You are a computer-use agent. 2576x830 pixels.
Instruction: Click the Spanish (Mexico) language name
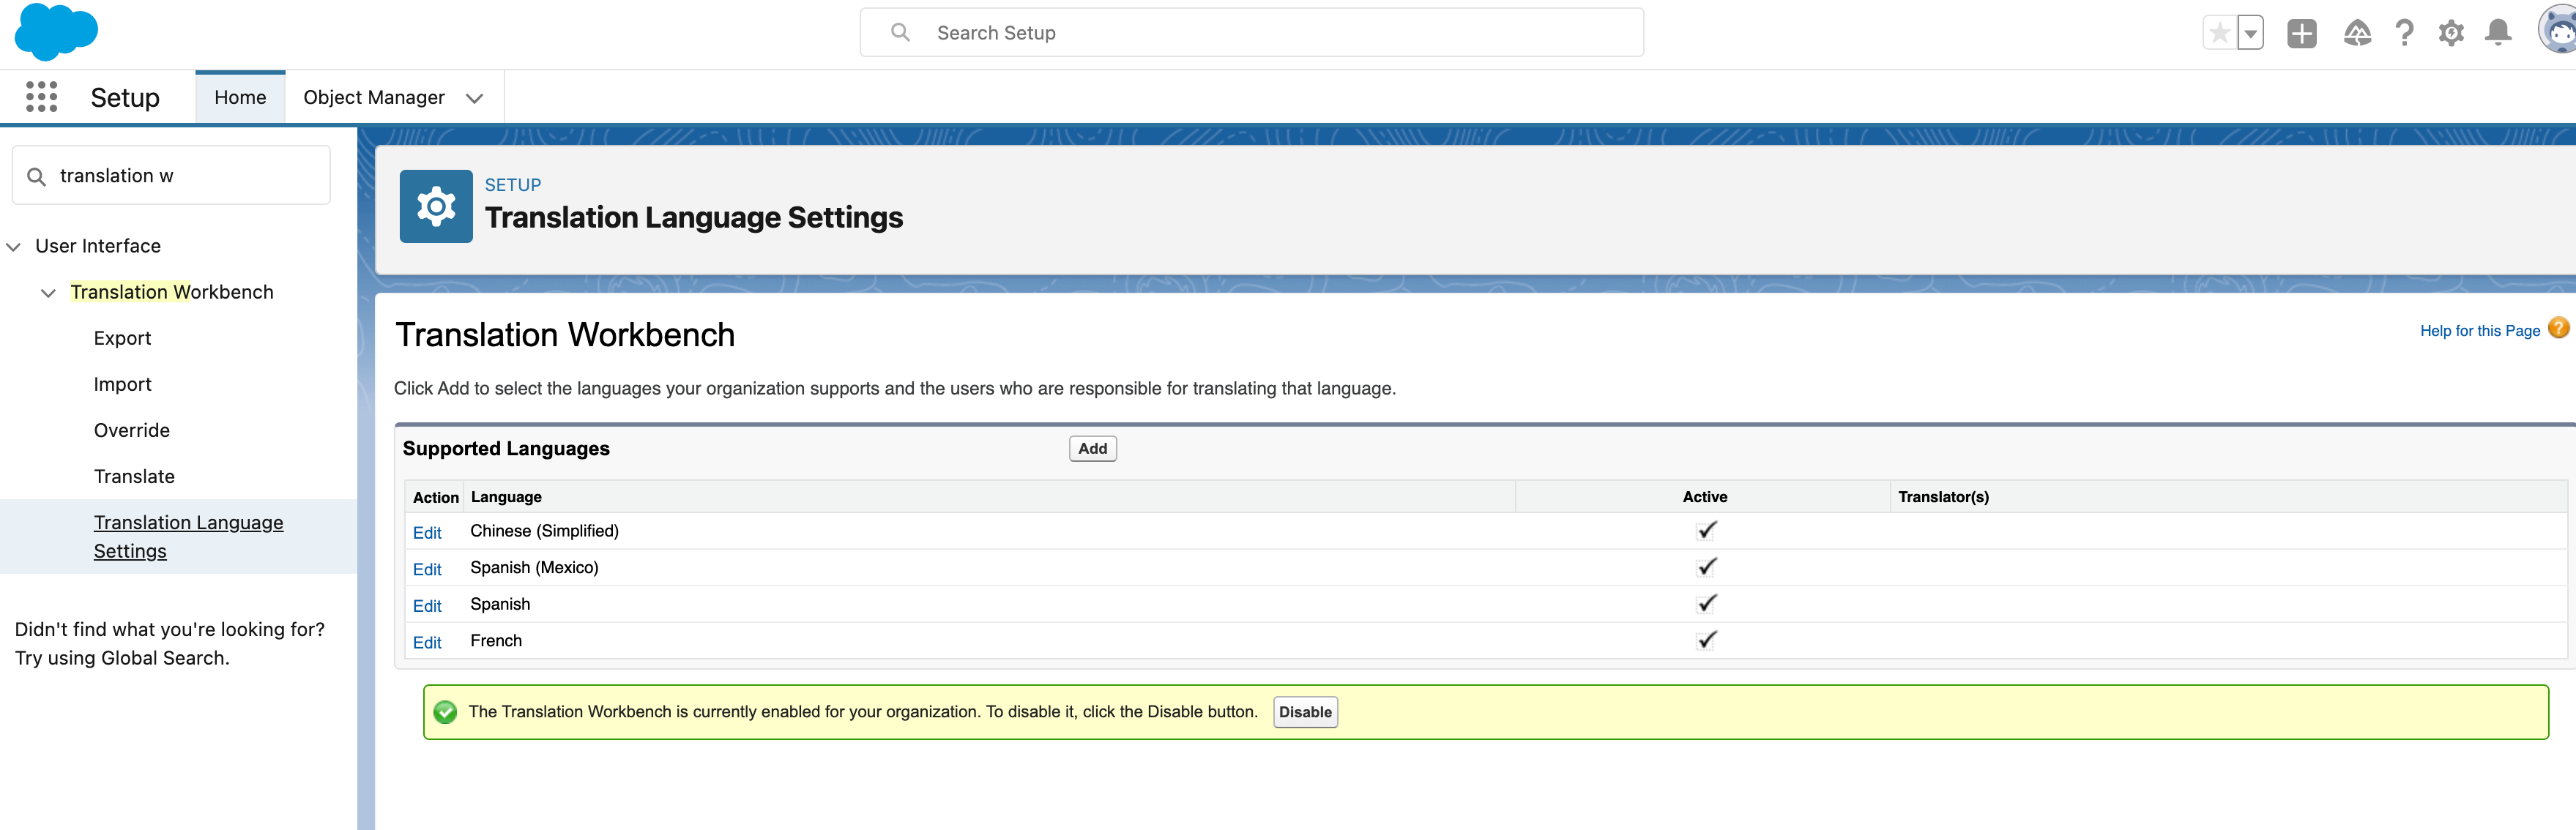pos(534,568)
